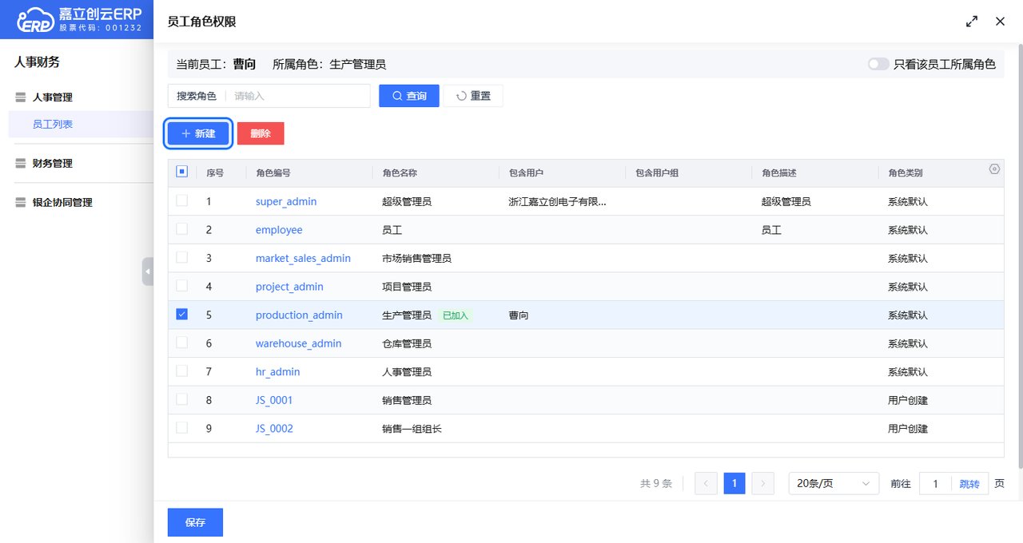This screenshot has width=1023, height=543.
Task: Toggle the select-all header checkbox
Action: [x=181, y=172]
